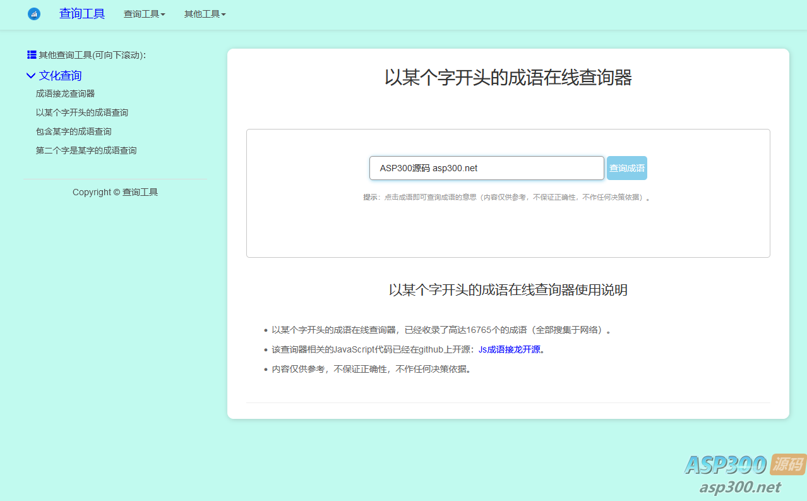Click the blue chart logo icon
Screen dimensions: 807x501
point(34,14)
